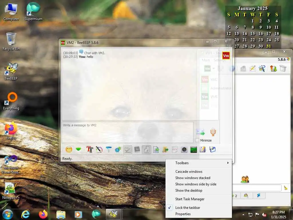Click the message box 'Write a message to VM2'
This screenshot has width=293, height=220.
(x=128, y=132)
